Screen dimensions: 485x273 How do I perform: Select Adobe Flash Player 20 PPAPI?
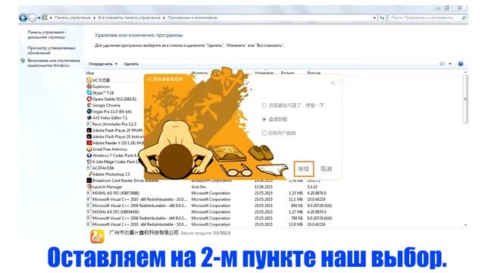click(x=114, y=130)
